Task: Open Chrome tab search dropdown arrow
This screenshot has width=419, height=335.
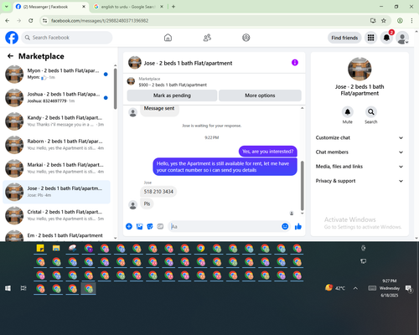Action: tap(7, 7)
